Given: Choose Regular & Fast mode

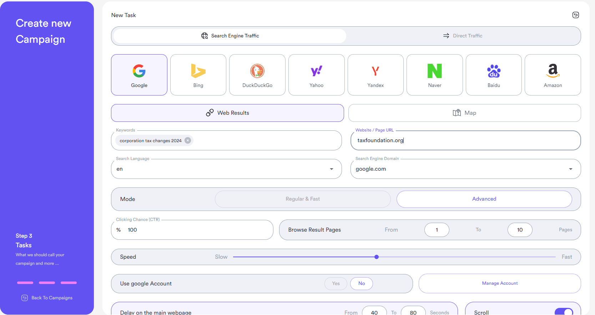Looking at the screenshot, I should (x=303, y=199).
